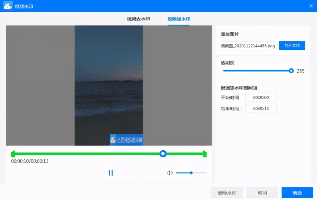Pause the video playback

click(x=111, y=173)
